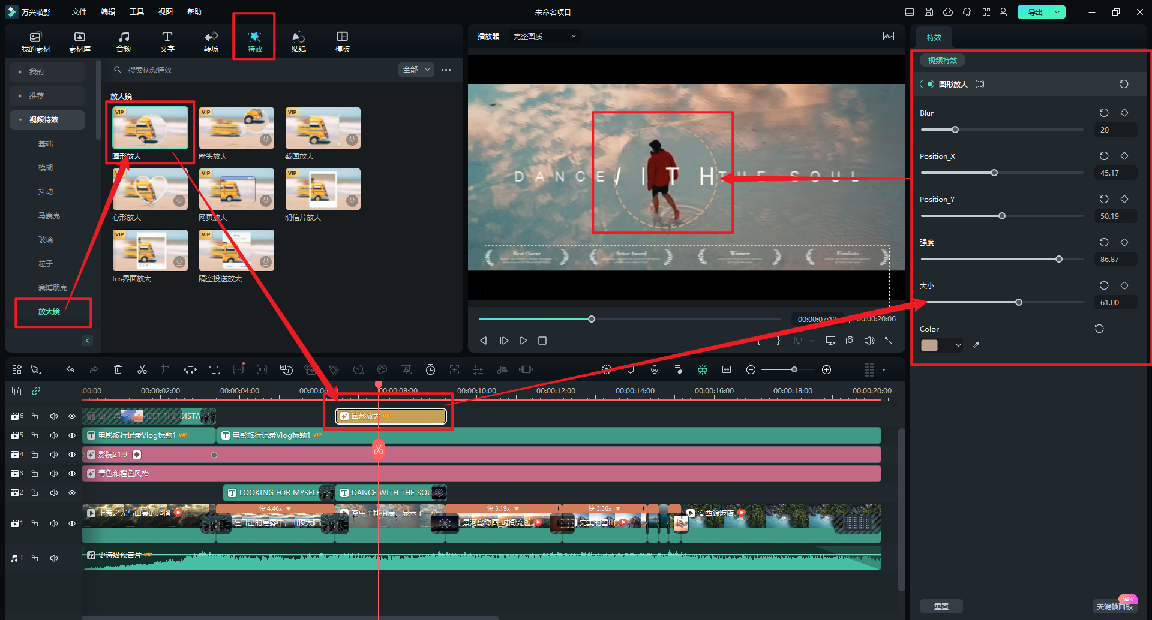Open the Transitions (转场) panel

click(211, 42)
